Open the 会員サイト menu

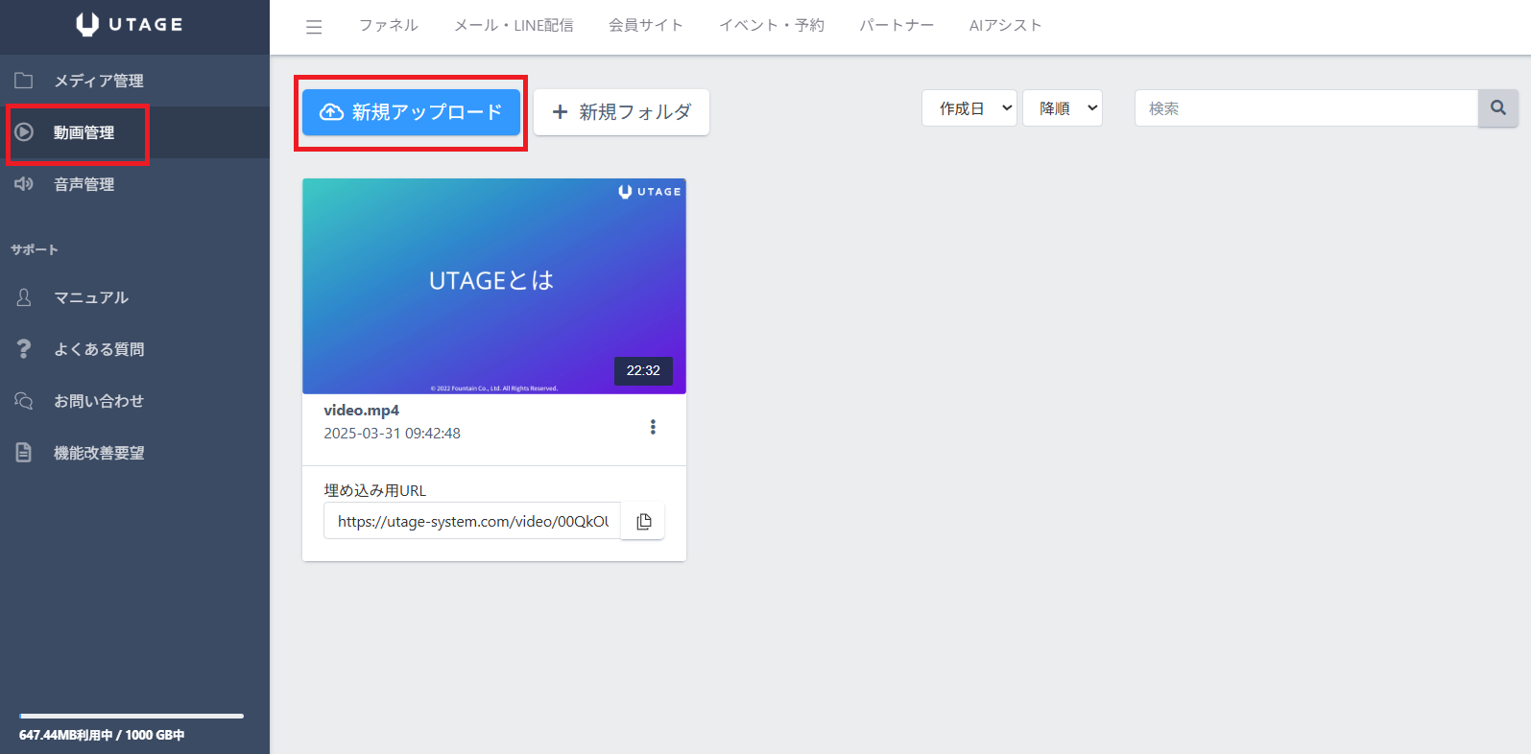(x=645, y=26)
